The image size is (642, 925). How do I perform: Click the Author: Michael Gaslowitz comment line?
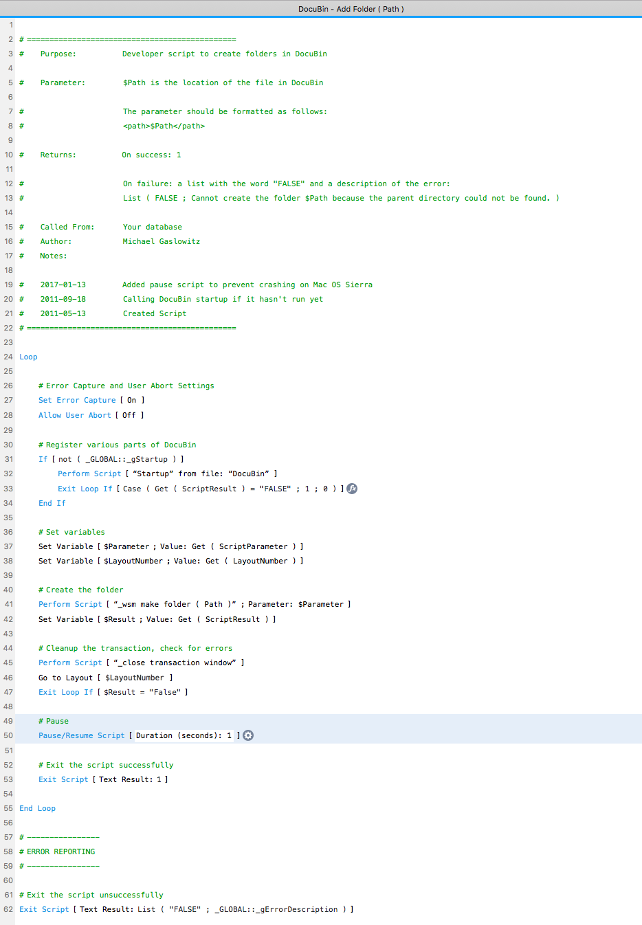pos(110,241)
